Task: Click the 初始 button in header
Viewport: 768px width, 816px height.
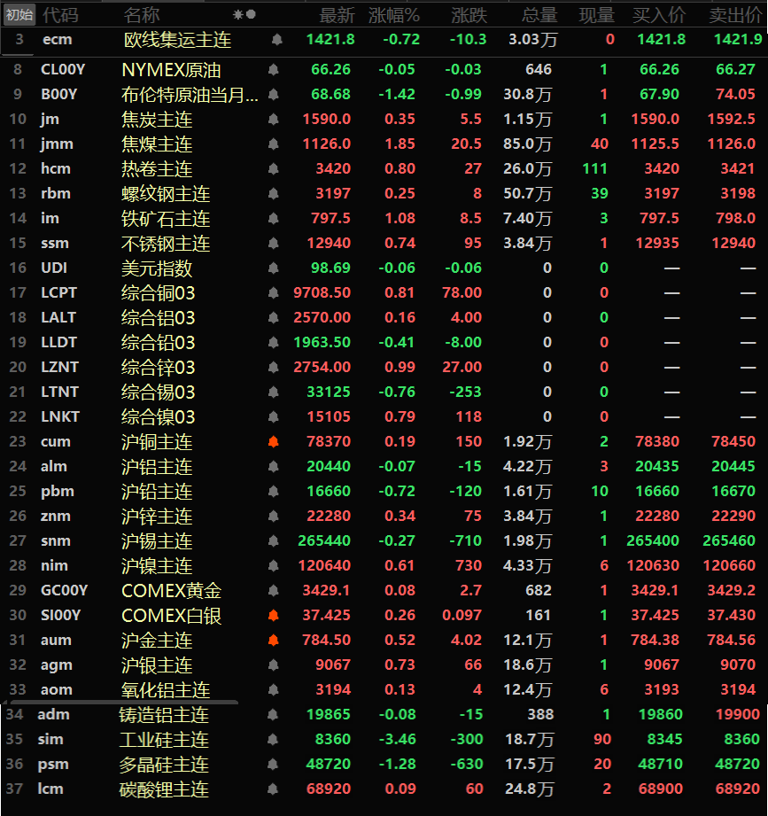Action: (x=19, y=15)
